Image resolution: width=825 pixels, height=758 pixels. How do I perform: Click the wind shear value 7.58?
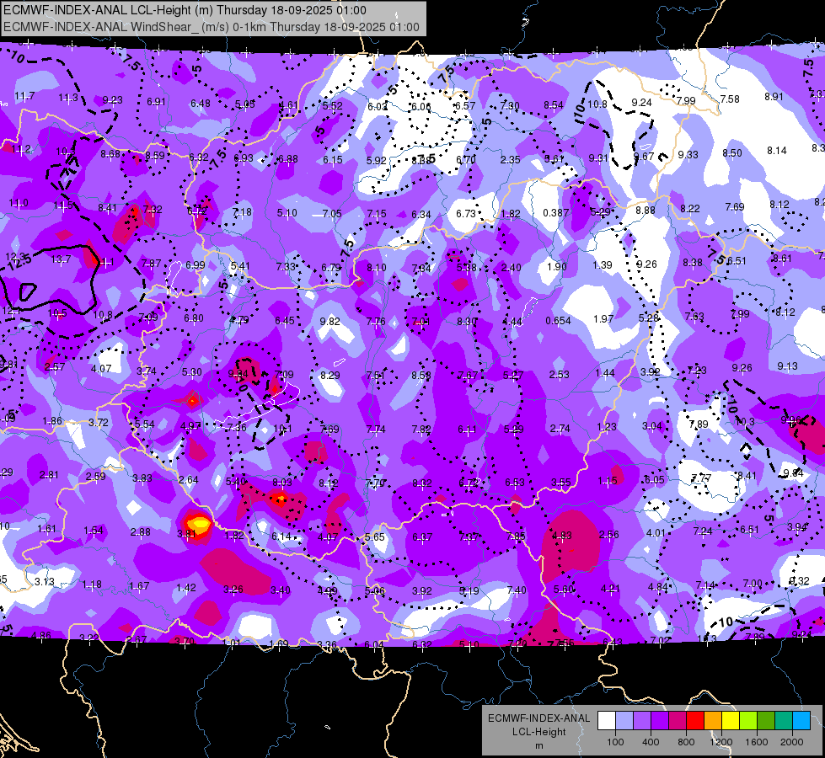[x=730, y=99]
